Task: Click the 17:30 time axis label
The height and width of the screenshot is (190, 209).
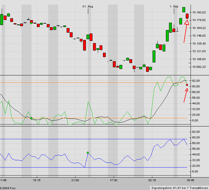Action: coord(113,180)
